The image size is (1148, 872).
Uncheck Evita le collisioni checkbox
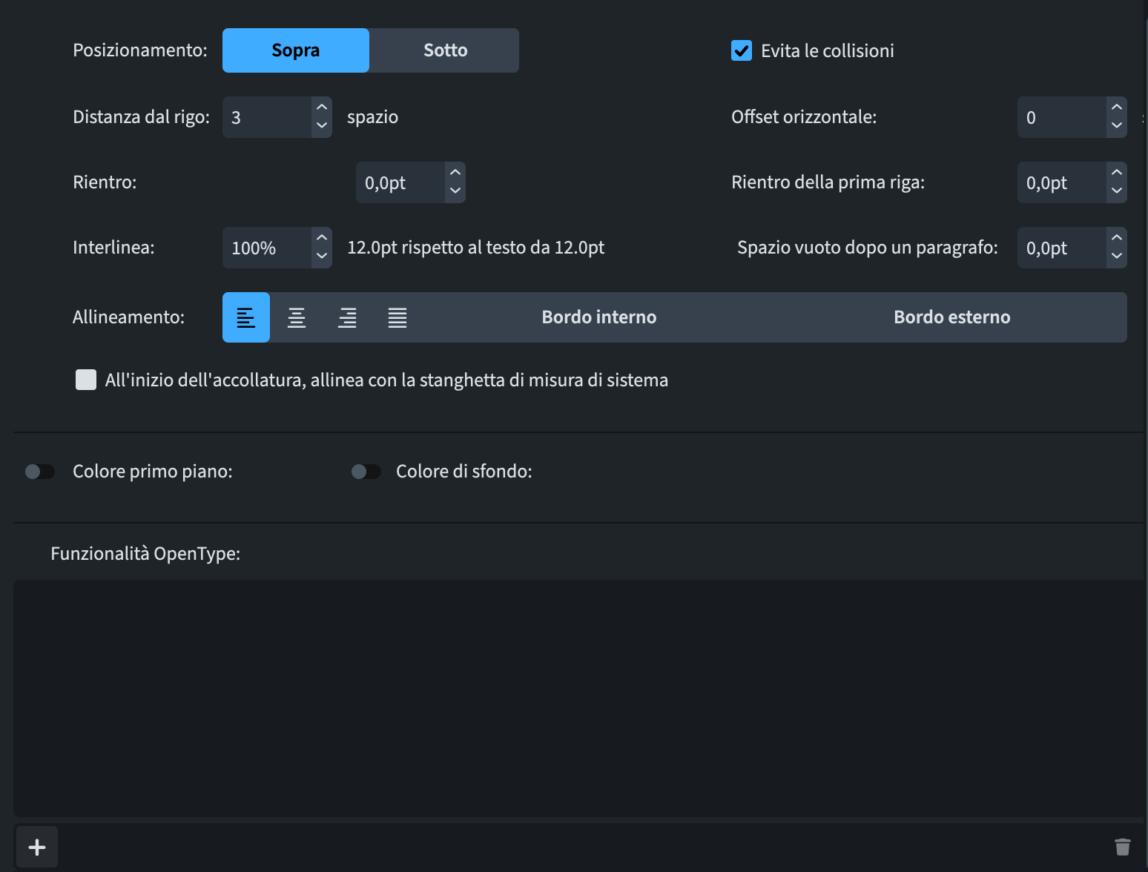tap(742, 50)
